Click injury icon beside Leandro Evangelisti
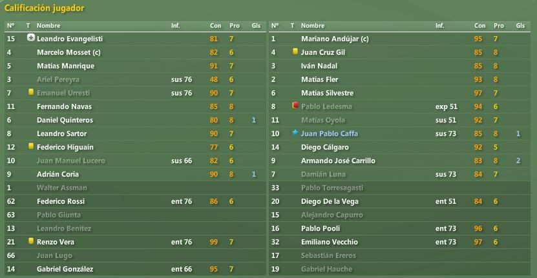The width and height of the screenshot is (537, 278). coord(31,38)
